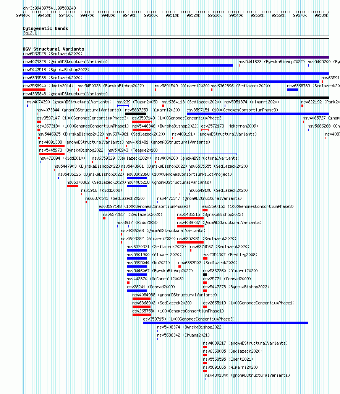The image size is (340, 394).
Task: Open the nsv4335848 gnomAD variant label
Action: coord(65,94)
